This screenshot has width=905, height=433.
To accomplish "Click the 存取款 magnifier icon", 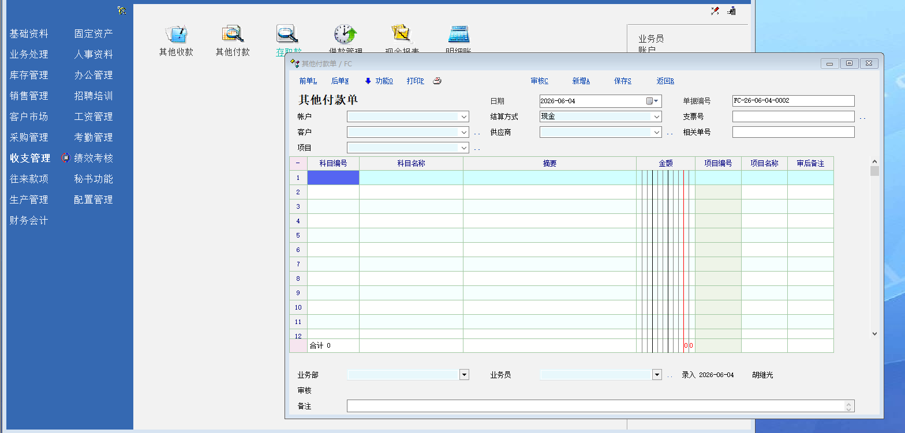I will (x=287, y=34).
